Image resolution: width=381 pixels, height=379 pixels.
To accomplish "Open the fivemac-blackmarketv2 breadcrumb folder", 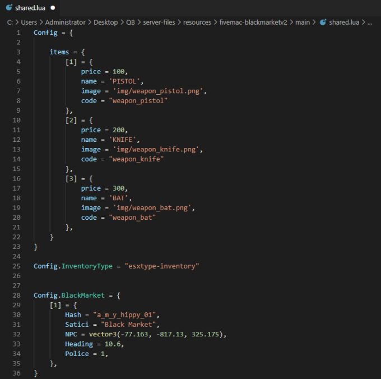I will (254, 22).
